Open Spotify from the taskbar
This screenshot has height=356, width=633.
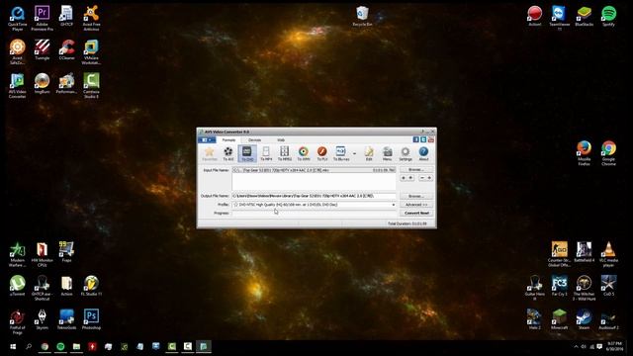[x=60, y=347]
